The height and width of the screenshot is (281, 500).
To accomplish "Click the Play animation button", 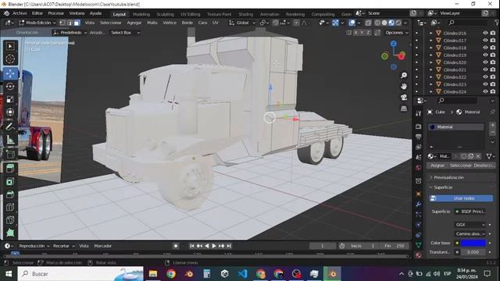I will click(x=214, y=246).
